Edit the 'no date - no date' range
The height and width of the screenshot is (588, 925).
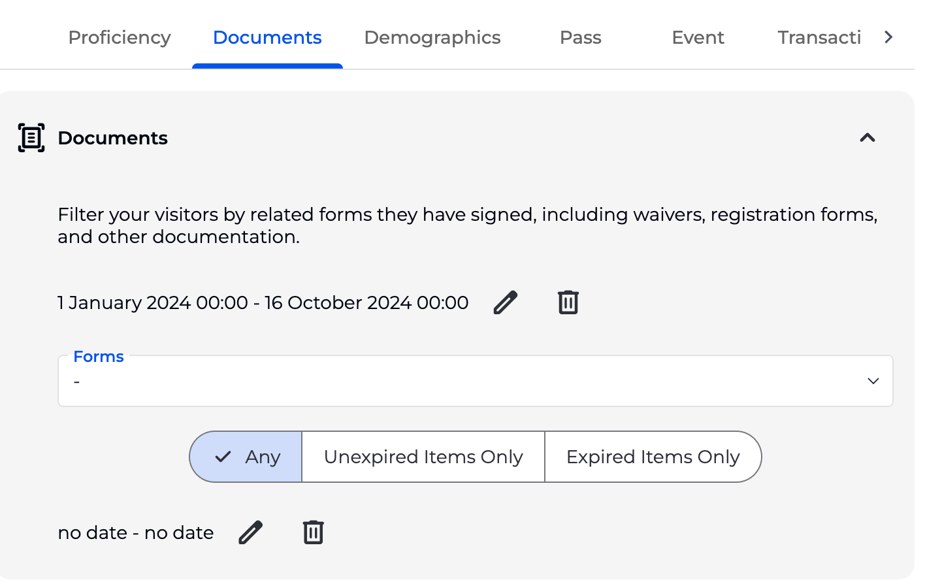[x=251, y=532]
